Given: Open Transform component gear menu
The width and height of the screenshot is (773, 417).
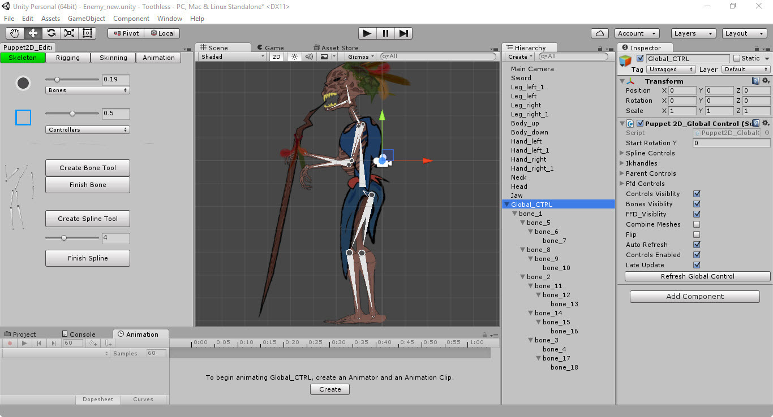Looking at the screenshot, I should (766, 81).
